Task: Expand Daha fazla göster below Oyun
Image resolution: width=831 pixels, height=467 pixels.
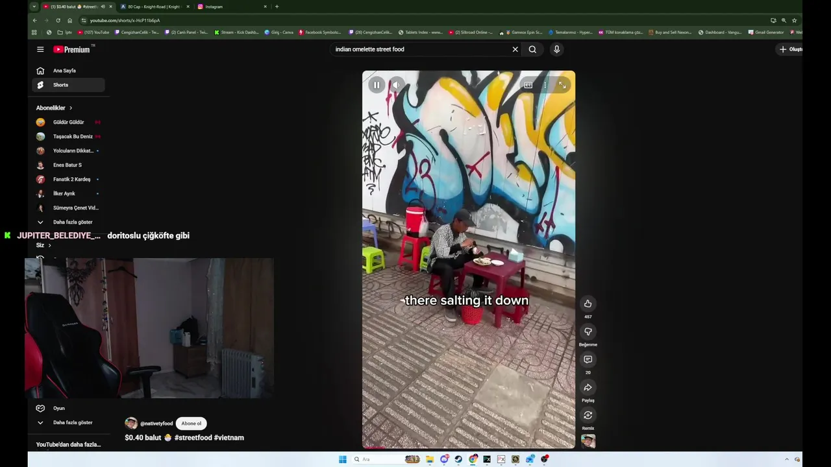Action: tap(68, 422)
